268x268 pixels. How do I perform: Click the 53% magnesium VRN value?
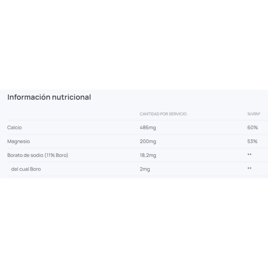(252, 142)
